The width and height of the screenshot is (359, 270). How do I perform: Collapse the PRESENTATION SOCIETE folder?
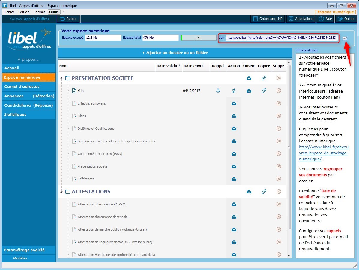[x=61, y=78]
